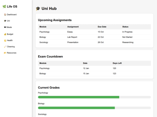Click the Date column header
This screenshot has width=157, height=117.
(x=85, y=63)
